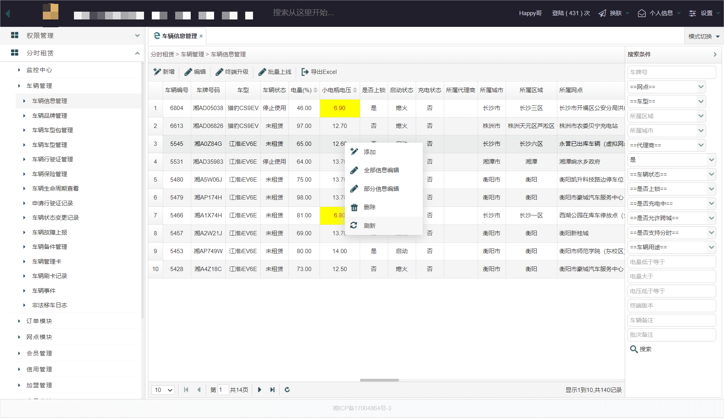Expand 订单模块 tree node
The width and height of the screenshot is (724, 420).
(x=19, y=321)
